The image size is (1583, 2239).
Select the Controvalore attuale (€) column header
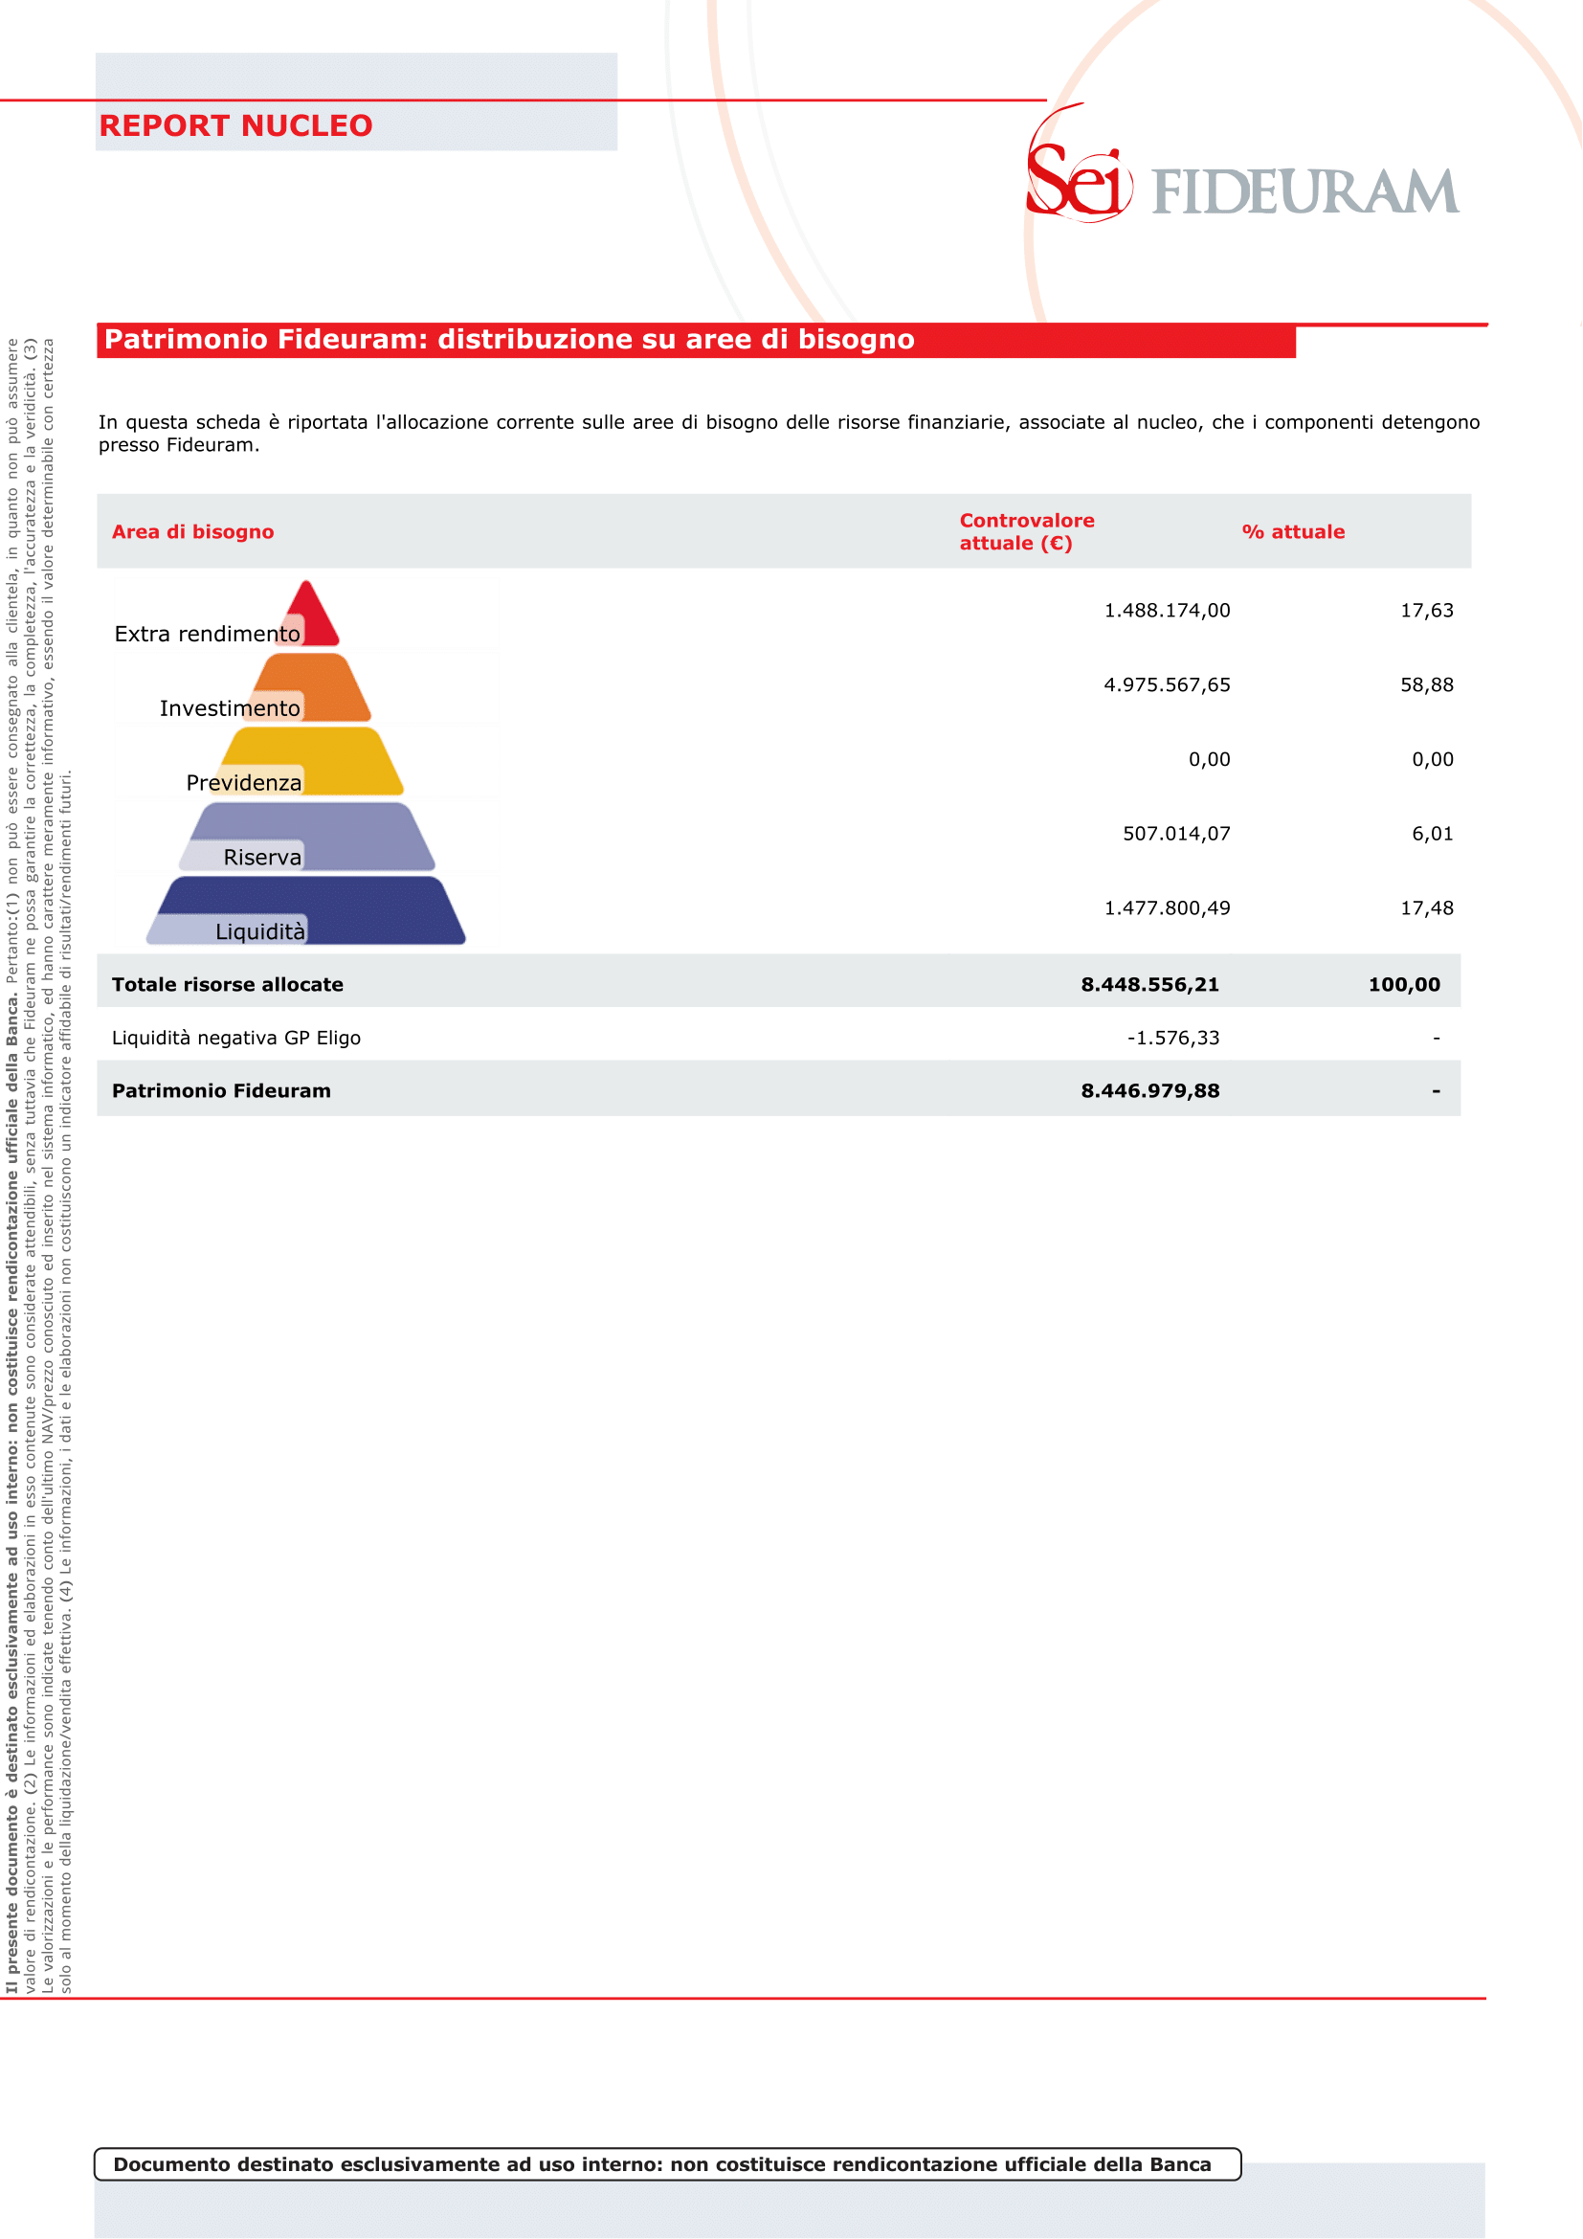pos(1027,531)
